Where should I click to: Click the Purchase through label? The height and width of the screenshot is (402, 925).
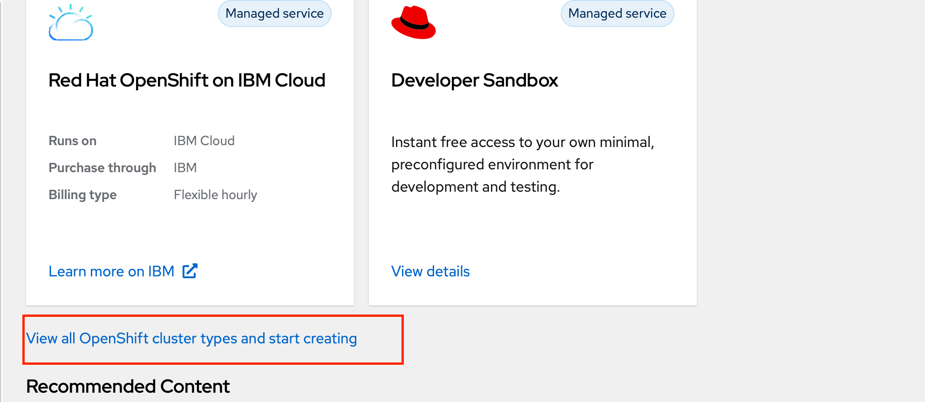pyautogui.click(x=102, y=168)
